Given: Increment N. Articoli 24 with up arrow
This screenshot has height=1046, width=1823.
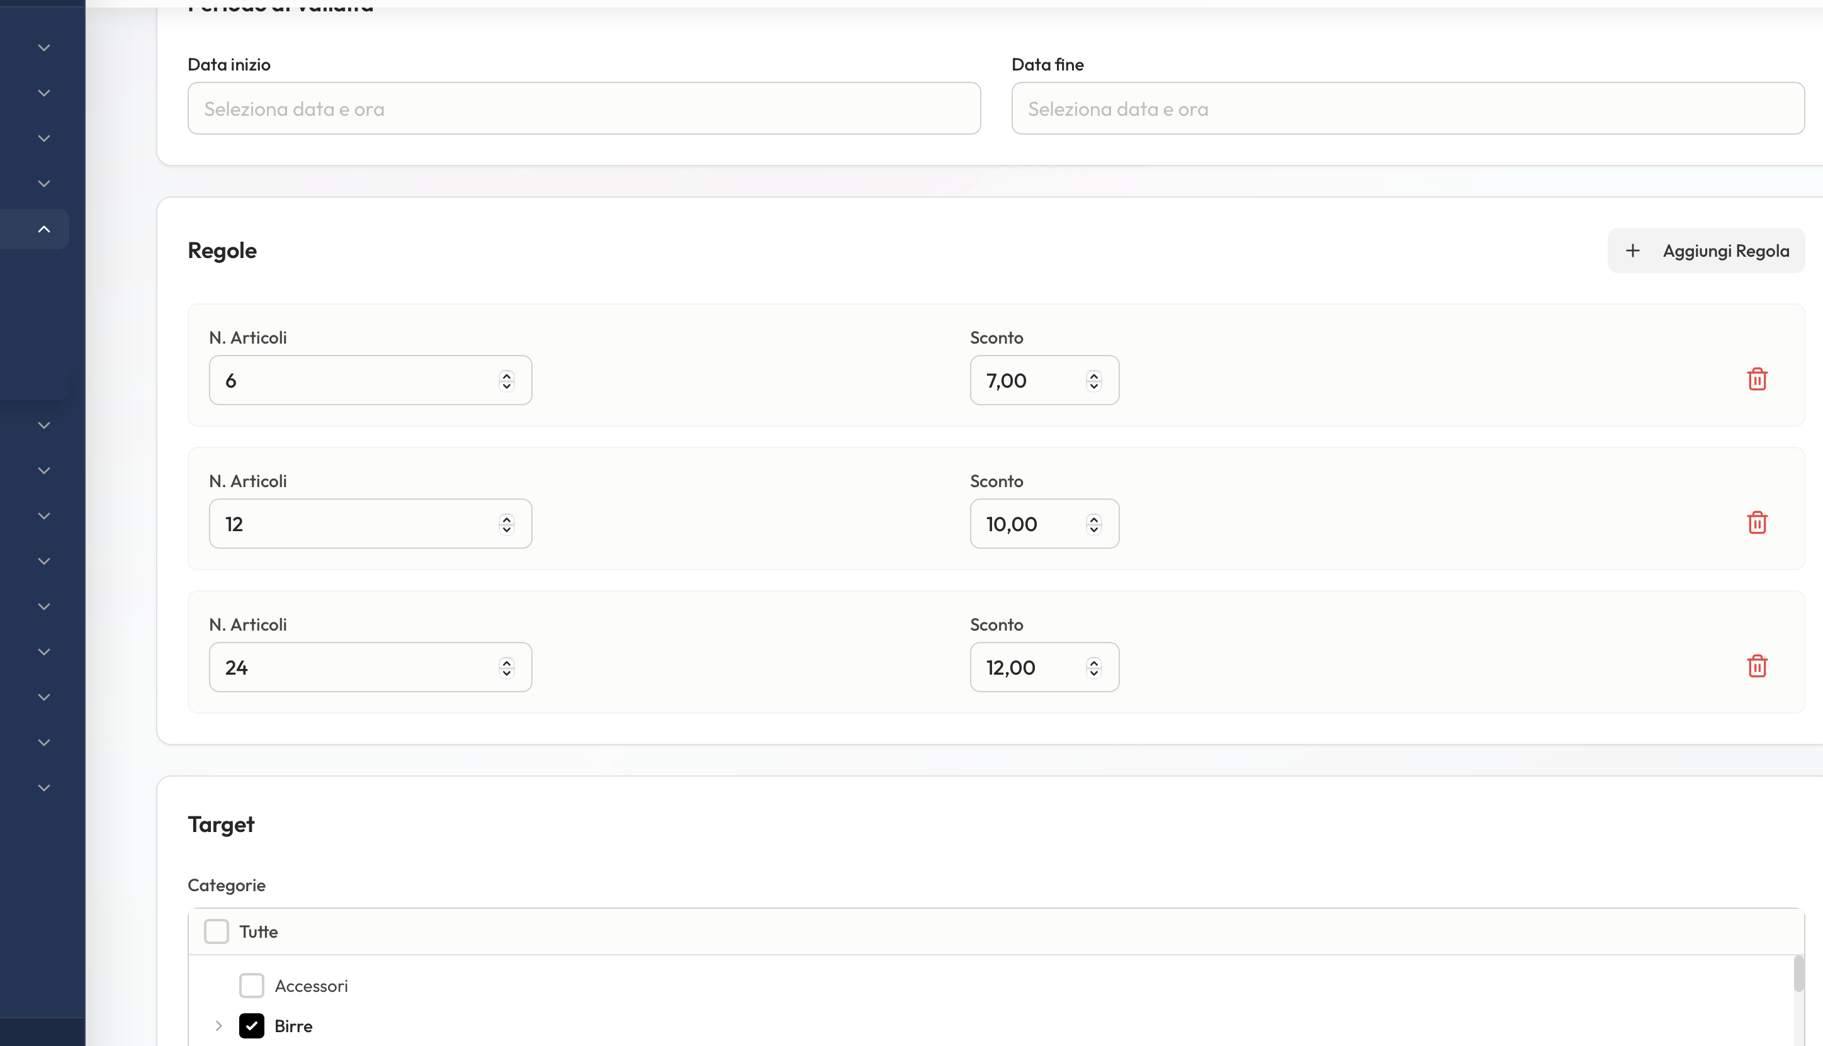Looking at the screenshot, I should [x=507, y=662].
